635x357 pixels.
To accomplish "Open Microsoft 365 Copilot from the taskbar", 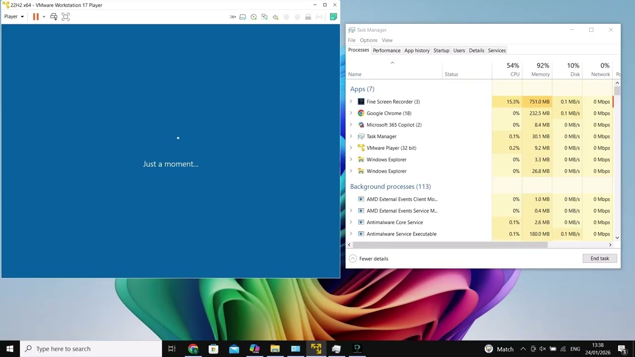I will (x=254, y=349).
